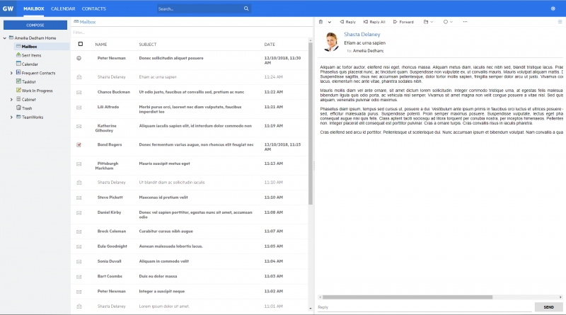Click the search magnifier icon
The height and width of the screenshot is (315, 566).
tap(246, 8)
